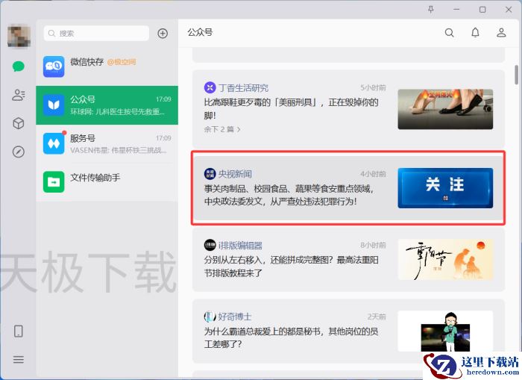Open 丁香生活研究 account name link

tap(243, 88)
